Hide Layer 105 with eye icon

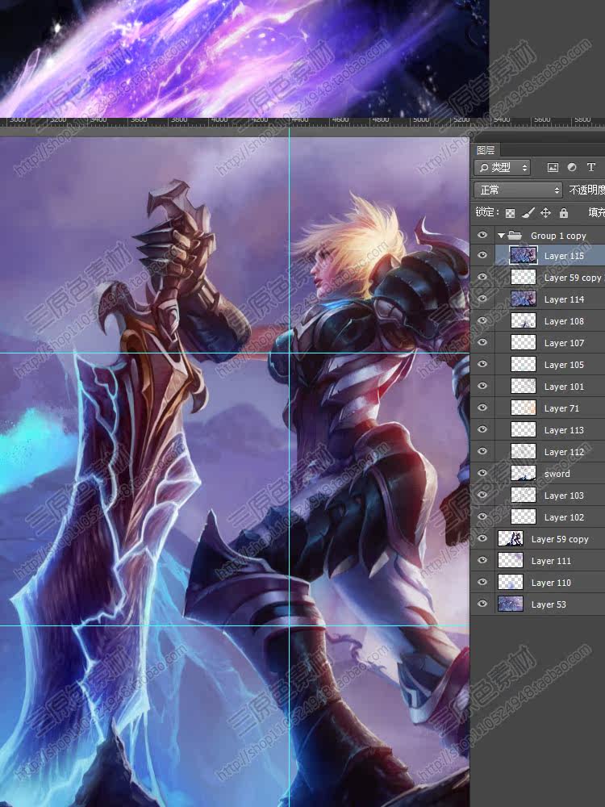click(482, 364)
